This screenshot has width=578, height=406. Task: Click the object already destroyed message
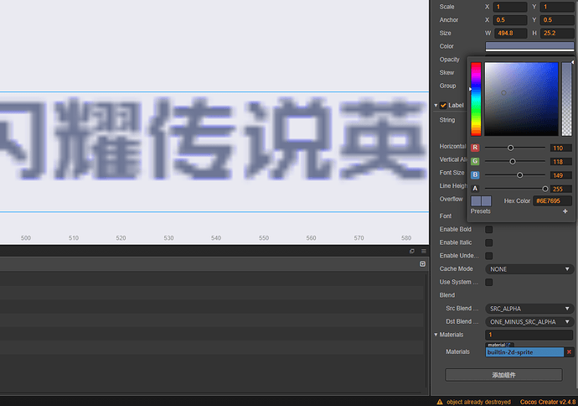478,402
